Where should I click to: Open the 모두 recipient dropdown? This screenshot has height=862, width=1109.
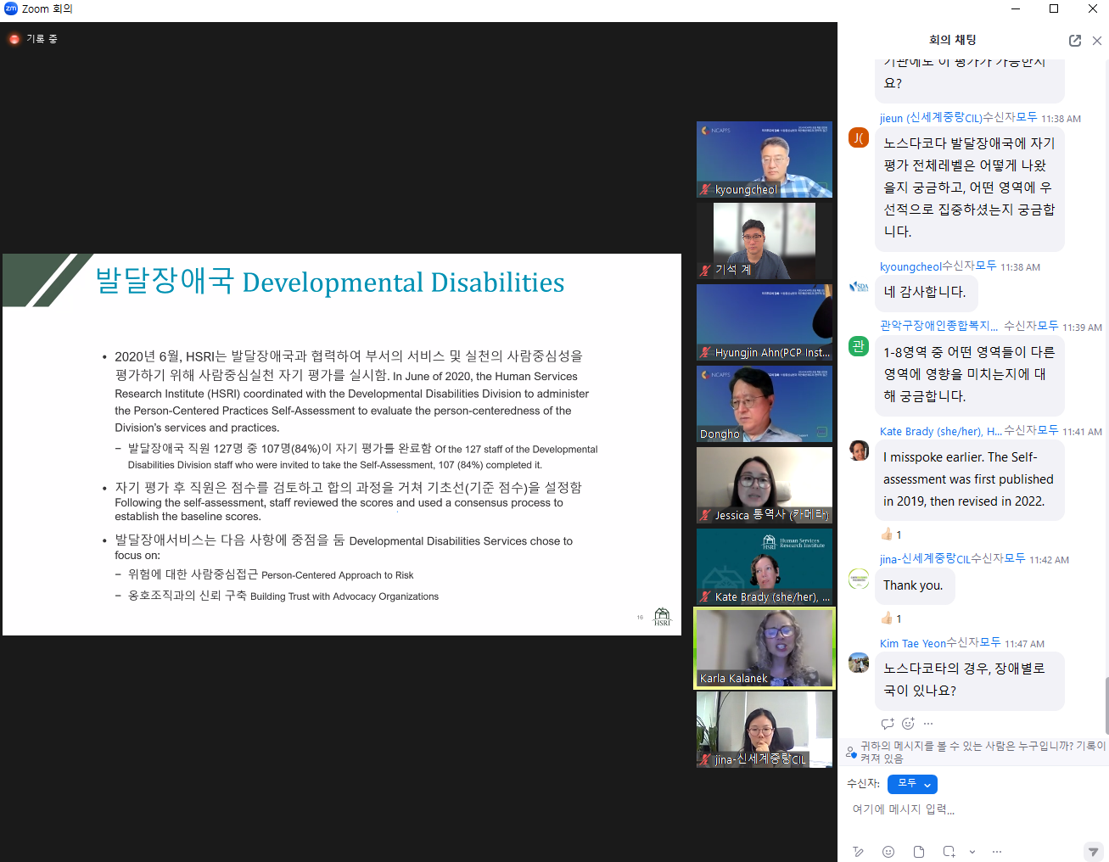[x=912, y=784]
